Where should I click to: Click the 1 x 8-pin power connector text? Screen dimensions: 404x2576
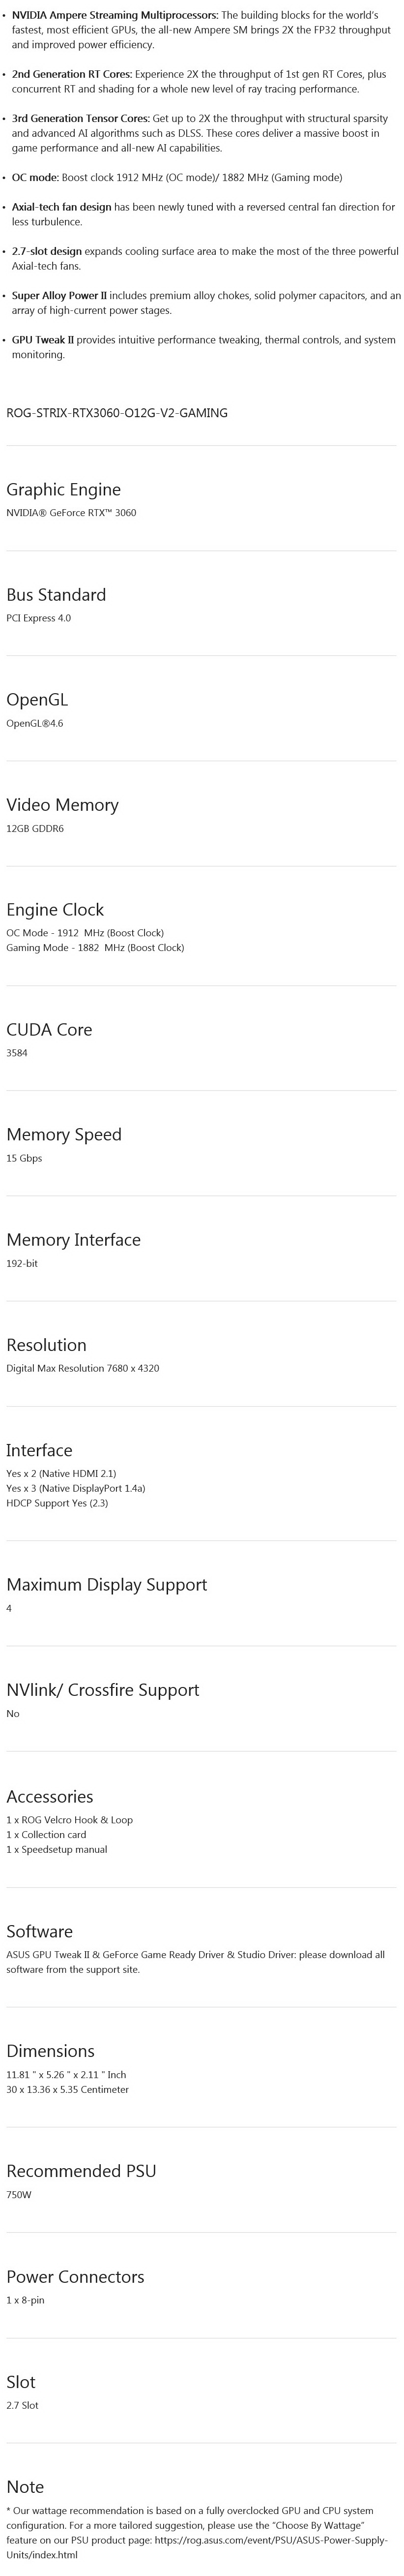click(25, 2300)
